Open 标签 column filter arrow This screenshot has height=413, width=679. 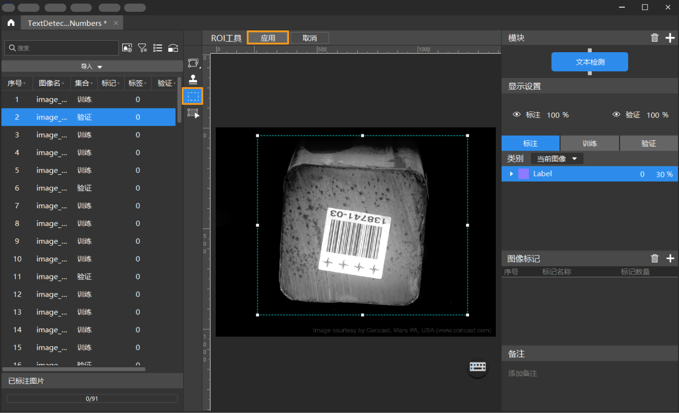tap(145, 84)
